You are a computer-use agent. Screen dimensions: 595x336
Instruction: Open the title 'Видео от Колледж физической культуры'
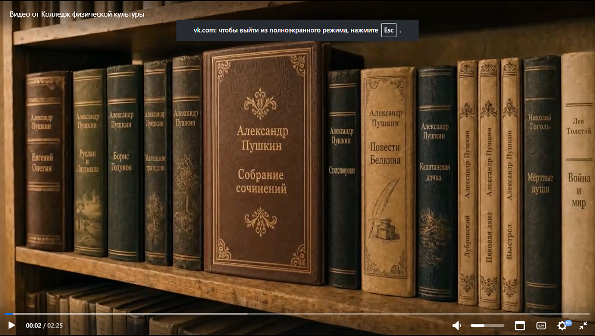[x=77, y=14]
